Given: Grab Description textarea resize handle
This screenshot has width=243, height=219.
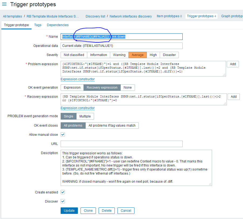Looking at the screenshot, I should coord(210,184).
